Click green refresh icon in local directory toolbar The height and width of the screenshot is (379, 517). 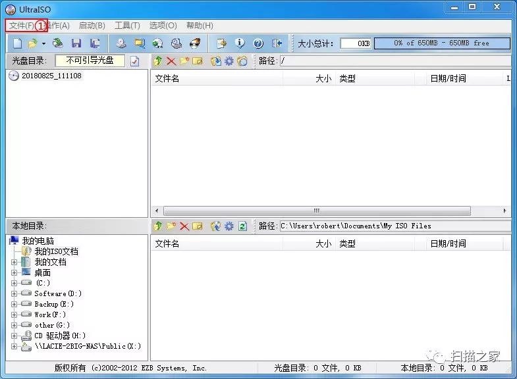[242, 226]
